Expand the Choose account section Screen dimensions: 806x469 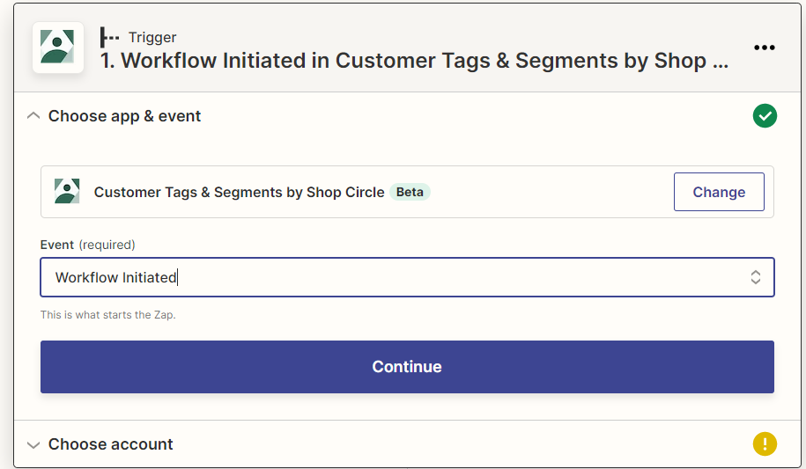(33, 445)
